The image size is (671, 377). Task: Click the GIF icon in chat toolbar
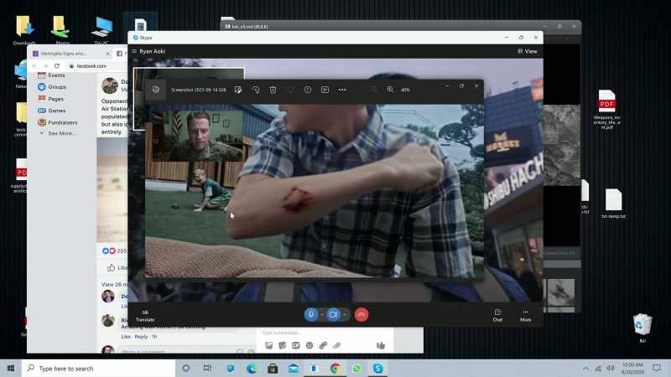pyautogui.click(x=296, y=345)
